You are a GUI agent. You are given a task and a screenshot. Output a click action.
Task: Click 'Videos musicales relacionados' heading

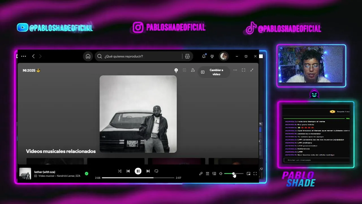(61, 151)
